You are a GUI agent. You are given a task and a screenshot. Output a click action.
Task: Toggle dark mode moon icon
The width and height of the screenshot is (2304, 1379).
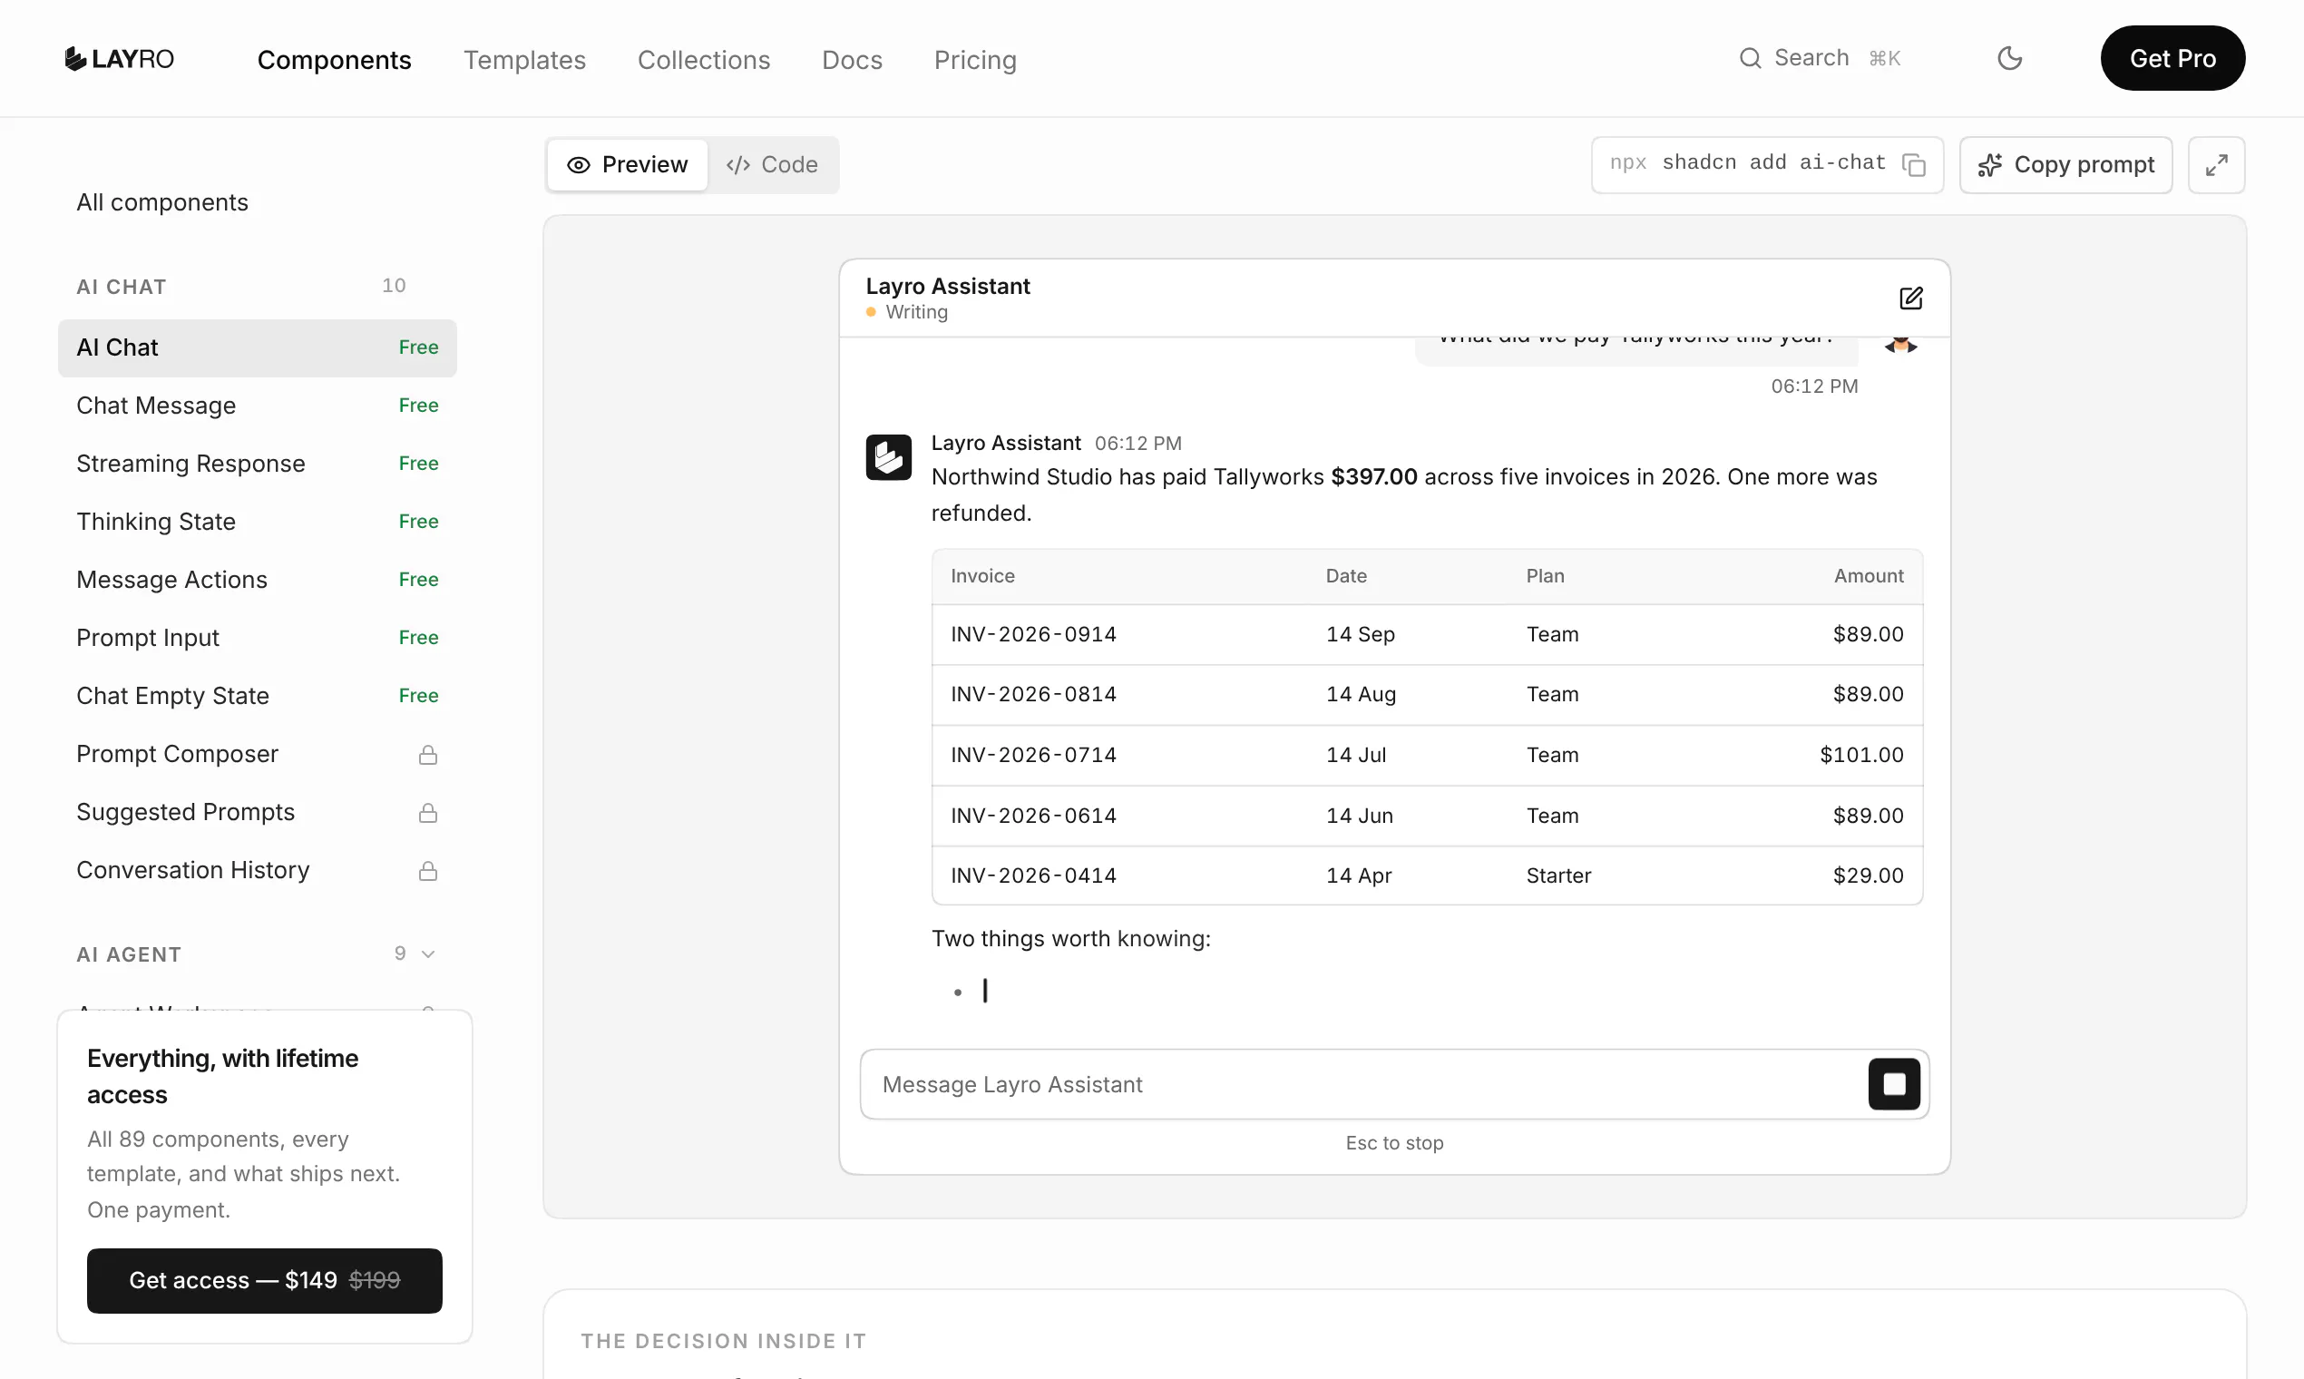click(x=2009, y=59)
